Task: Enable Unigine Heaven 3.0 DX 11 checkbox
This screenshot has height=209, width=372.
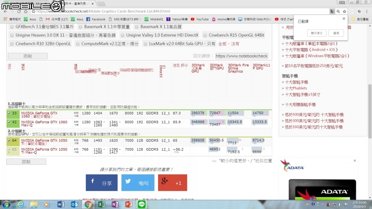Action: click(12, 35)
